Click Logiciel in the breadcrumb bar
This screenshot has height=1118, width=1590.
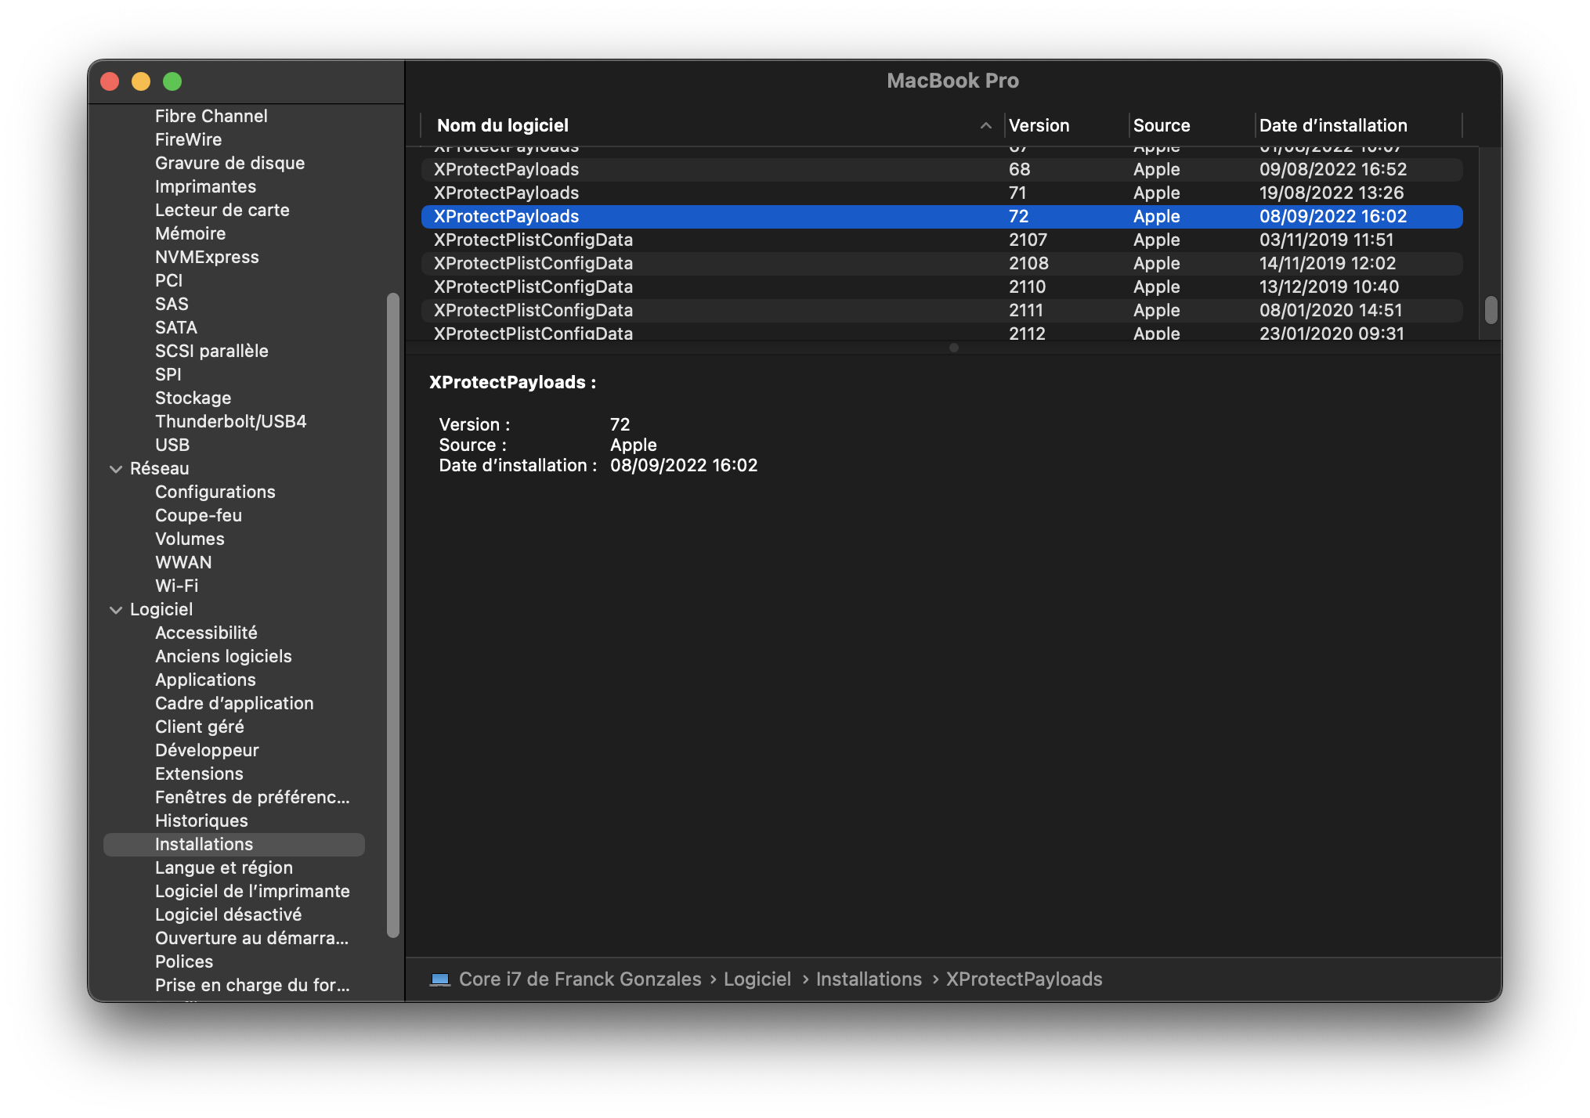pyautogui.click(x=757, y=979)
